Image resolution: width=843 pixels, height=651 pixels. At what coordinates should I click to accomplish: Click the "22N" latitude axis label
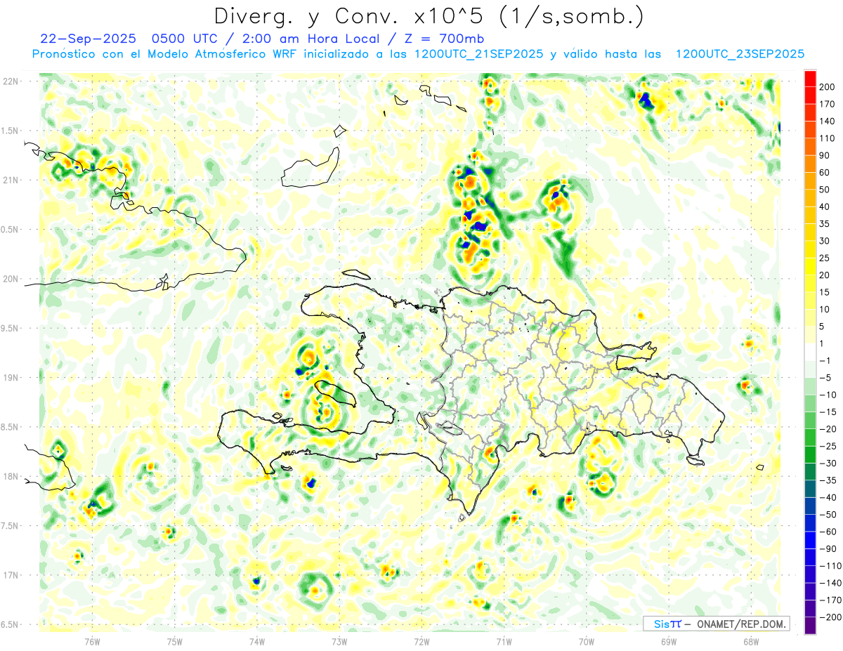(11, 81)
